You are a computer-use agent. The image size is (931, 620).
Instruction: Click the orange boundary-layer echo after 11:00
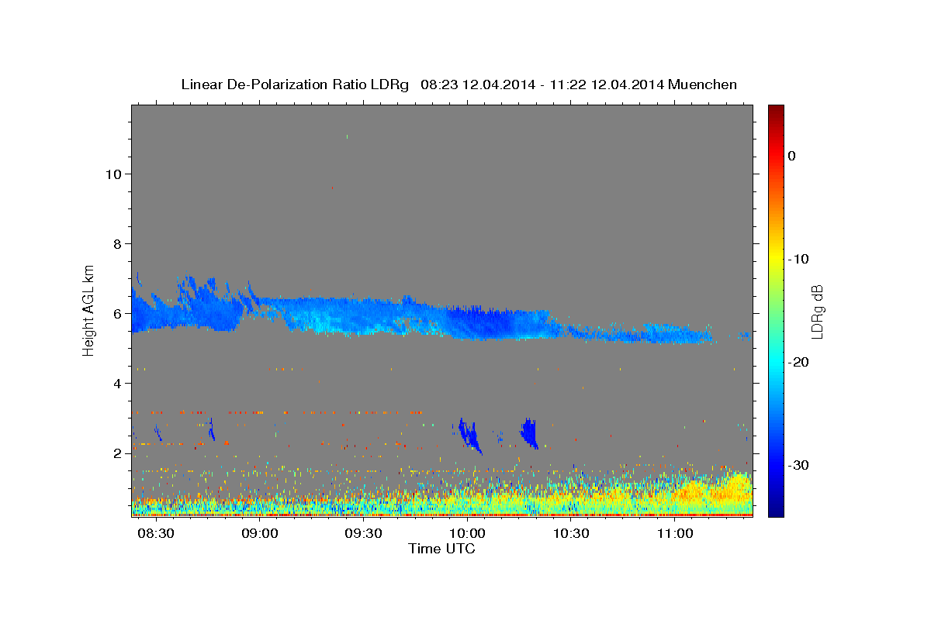(714, 490)
